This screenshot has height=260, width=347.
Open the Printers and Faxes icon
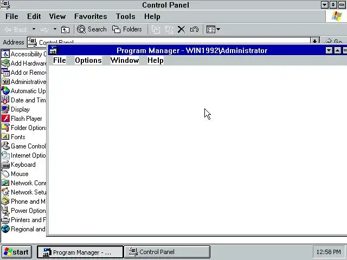point(5,220)
